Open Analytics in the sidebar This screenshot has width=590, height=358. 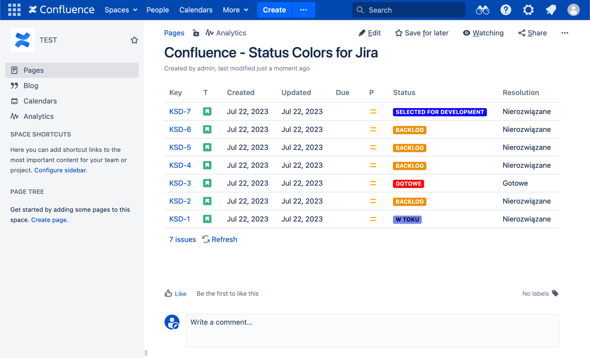(72, 116)
